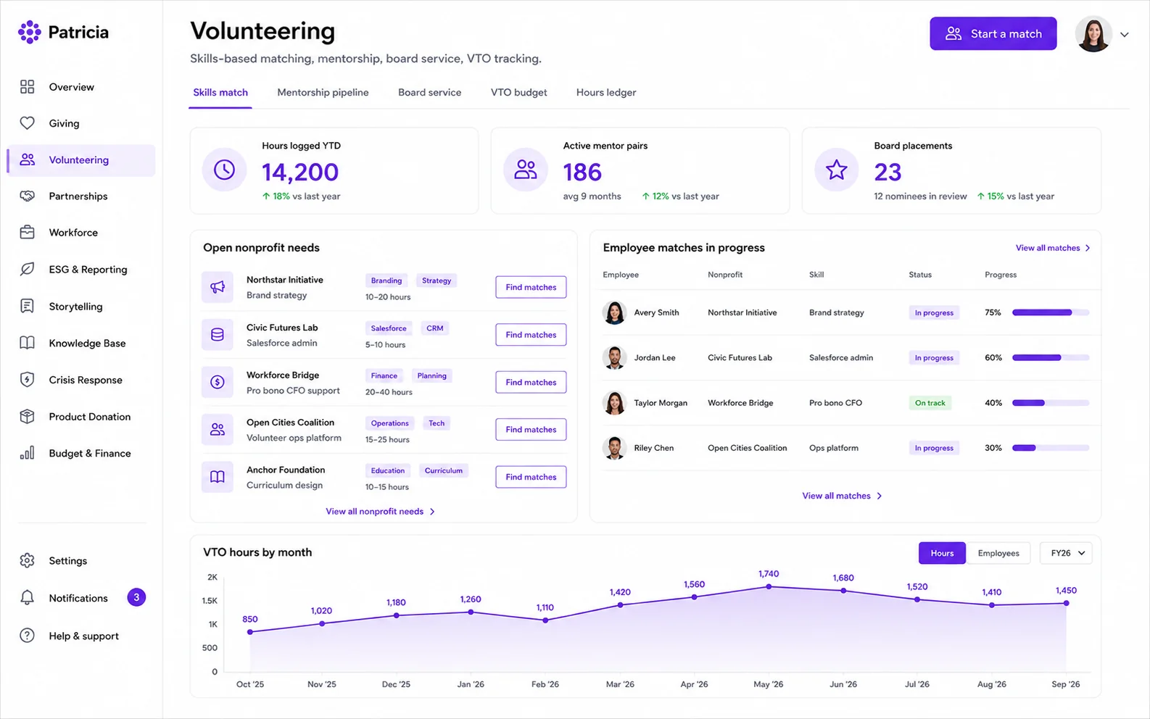Click the In progress status for Avery Smith

pyautogui.click(x=934, y=313)
